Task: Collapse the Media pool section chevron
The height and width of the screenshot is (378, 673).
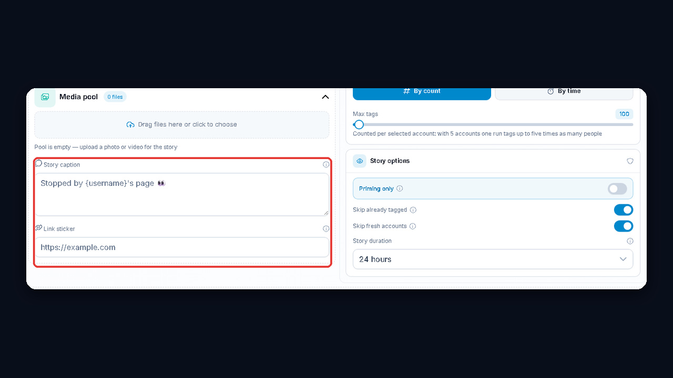Action: (325, 97)
